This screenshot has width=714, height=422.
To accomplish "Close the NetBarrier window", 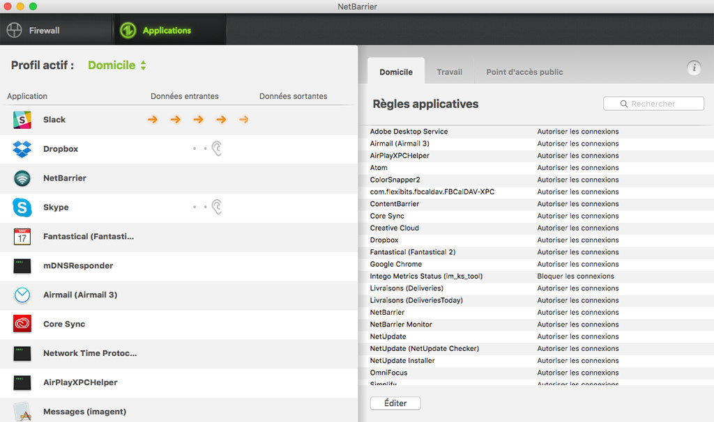I will pyautogui.click(x=7, y=6).
